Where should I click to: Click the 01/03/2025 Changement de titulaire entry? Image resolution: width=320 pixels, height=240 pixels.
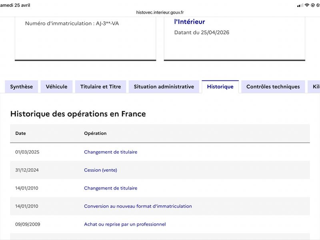110,152
